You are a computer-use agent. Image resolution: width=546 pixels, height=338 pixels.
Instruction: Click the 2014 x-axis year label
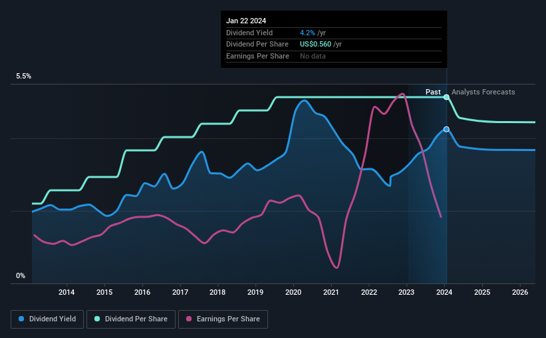click(67, 292)
